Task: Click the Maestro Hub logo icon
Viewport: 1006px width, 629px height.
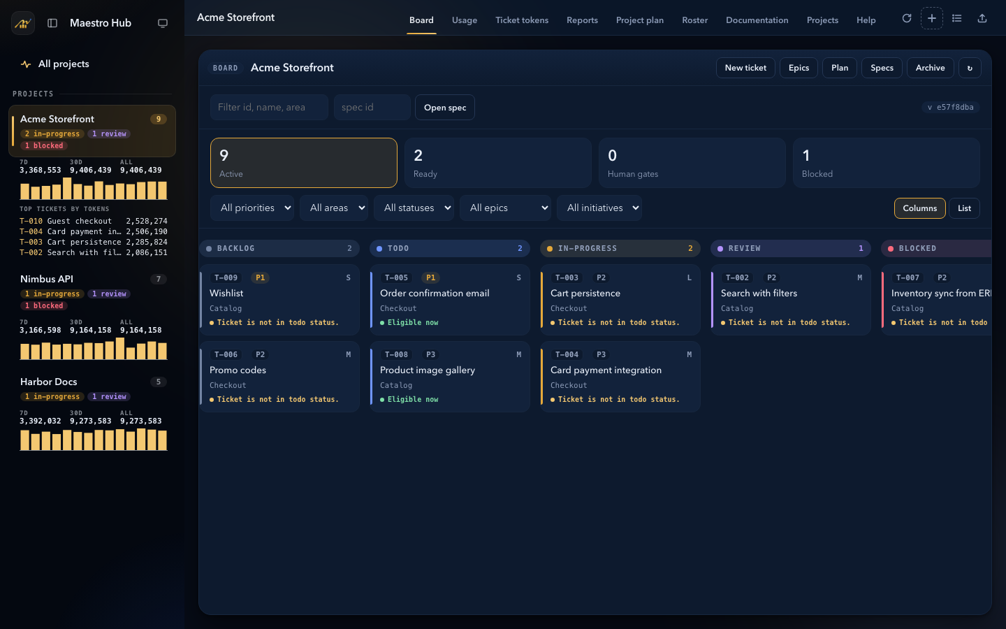Action: (23, 23)
